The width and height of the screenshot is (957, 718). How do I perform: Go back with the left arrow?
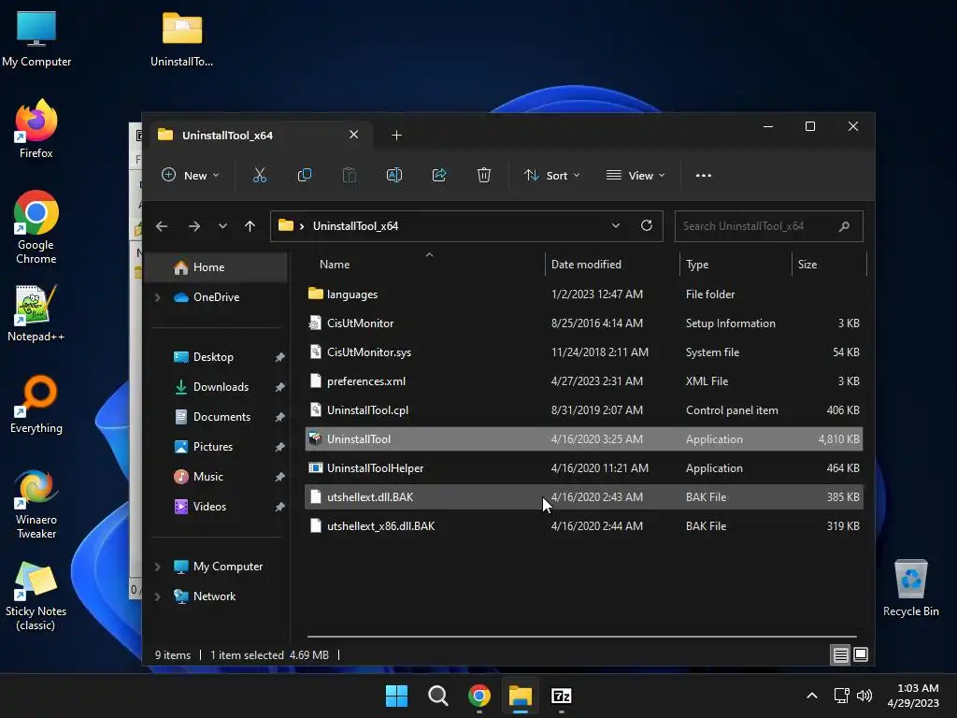tap(162, 226)
